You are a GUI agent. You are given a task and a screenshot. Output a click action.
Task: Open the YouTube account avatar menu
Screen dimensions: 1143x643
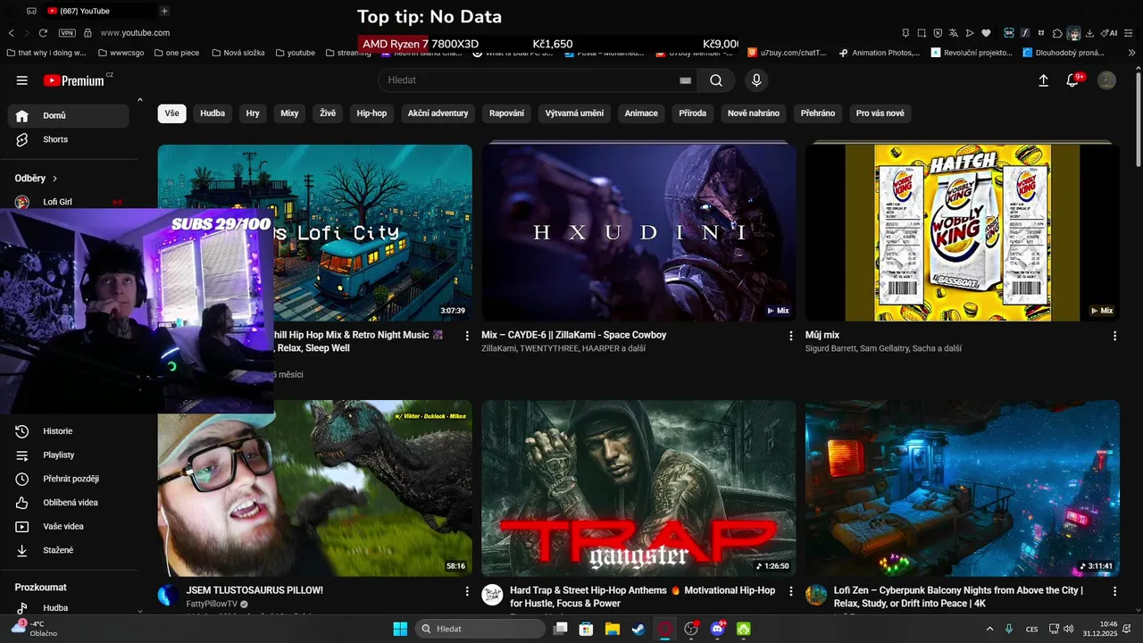coord(1106,80)
